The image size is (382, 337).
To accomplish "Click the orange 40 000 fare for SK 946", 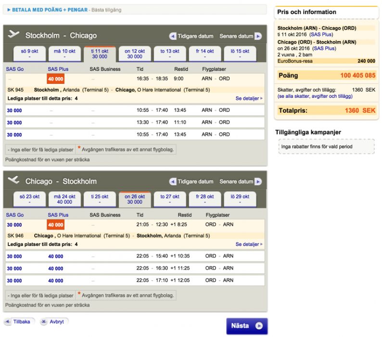I will click(55, 225).
